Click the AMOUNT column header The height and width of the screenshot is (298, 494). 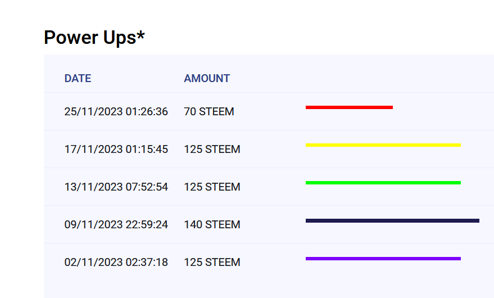pos(207,79)
